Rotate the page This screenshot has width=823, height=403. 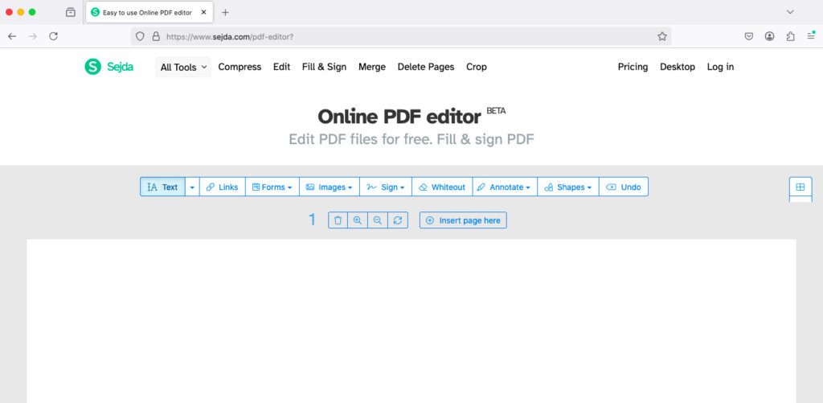pyautogui.click(x=398, y=220)
